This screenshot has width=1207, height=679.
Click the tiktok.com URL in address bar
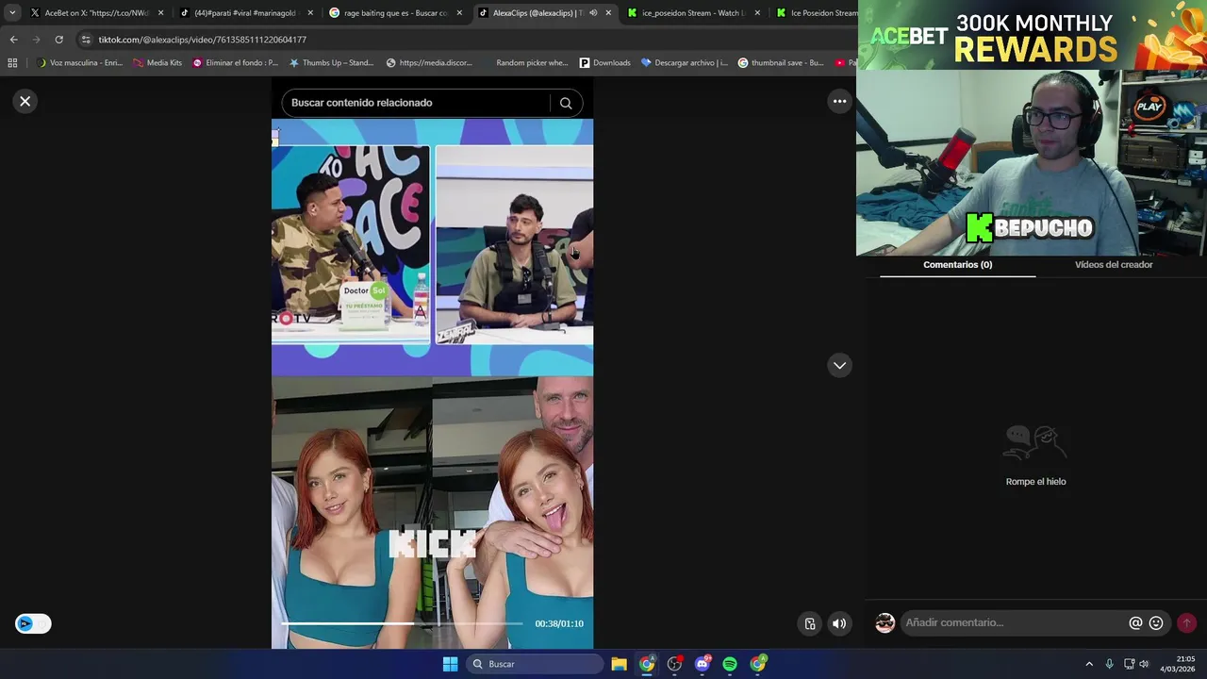202,40
